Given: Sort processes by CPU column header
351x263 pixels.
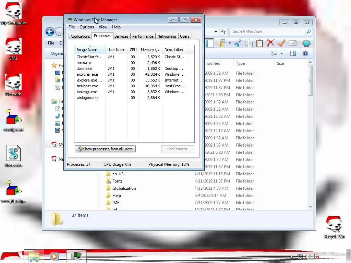Looking at the screenshot, I should coord(133,50).
